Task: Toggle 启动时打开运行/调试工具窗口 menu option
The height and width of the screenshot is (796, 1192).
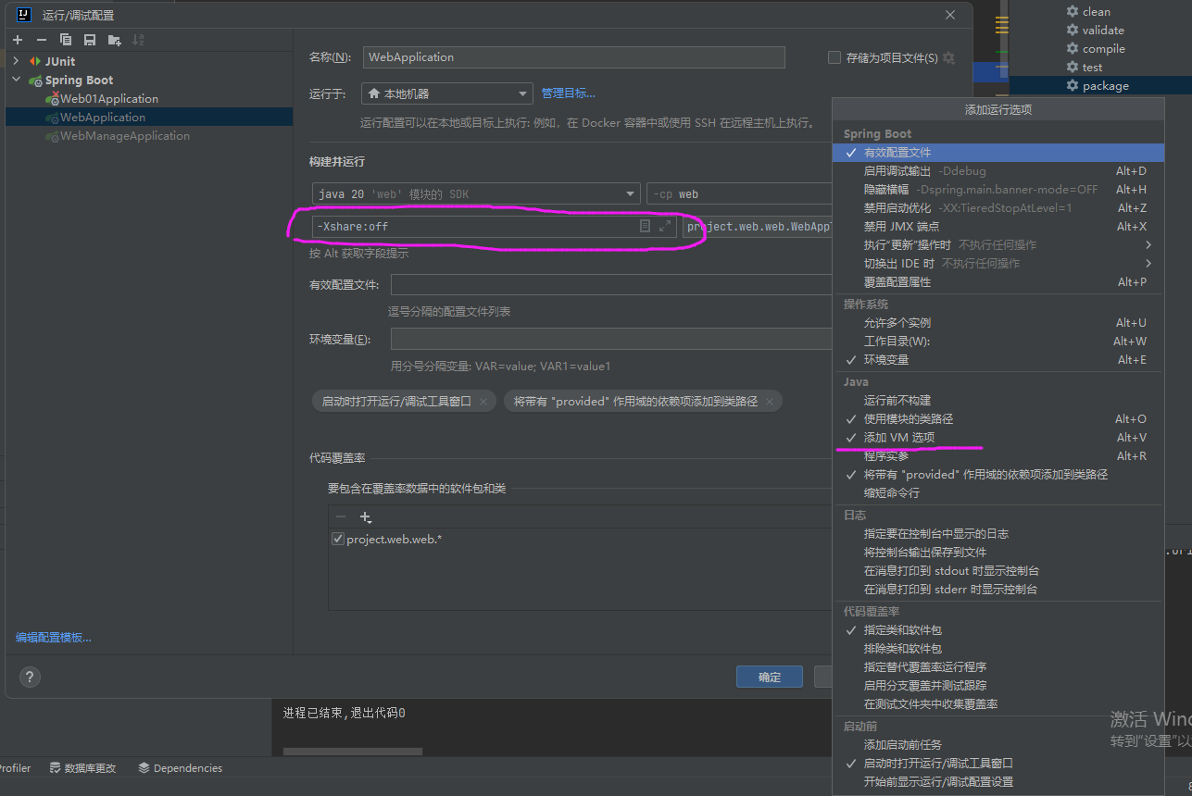Action: 998,764
